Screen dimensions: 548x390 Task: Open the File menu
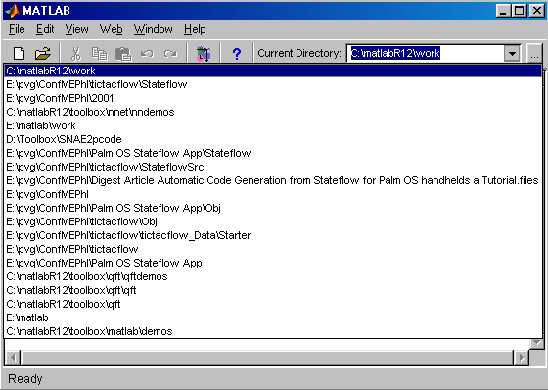click(17, 29)
